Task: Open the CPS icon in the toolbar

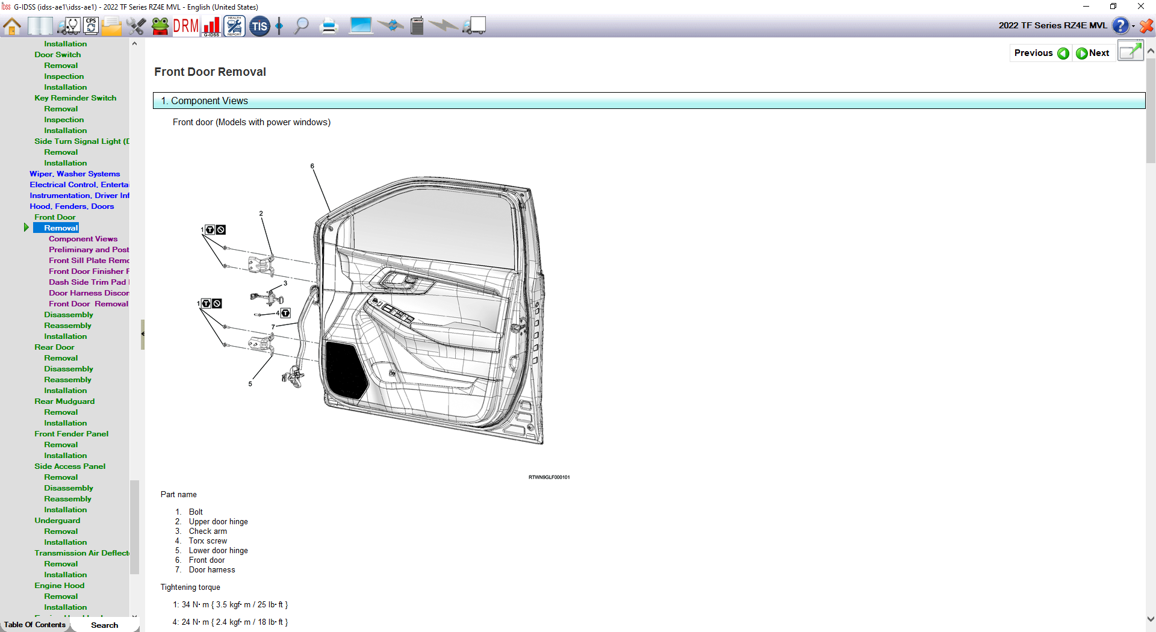Action: tap(91, 26)
